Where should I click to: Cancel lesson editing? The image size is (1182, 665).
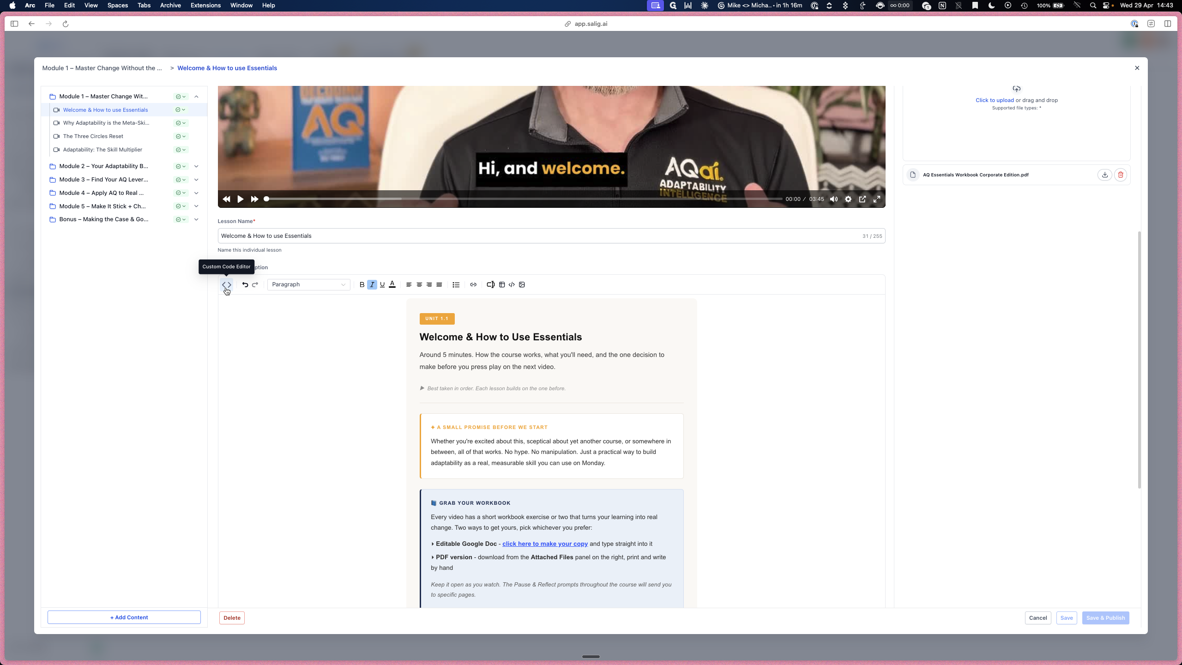tap(1038, 618)
